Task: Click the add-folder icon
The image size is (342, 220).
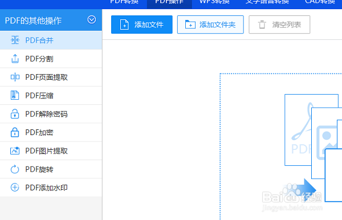Action: pos(190,24)
